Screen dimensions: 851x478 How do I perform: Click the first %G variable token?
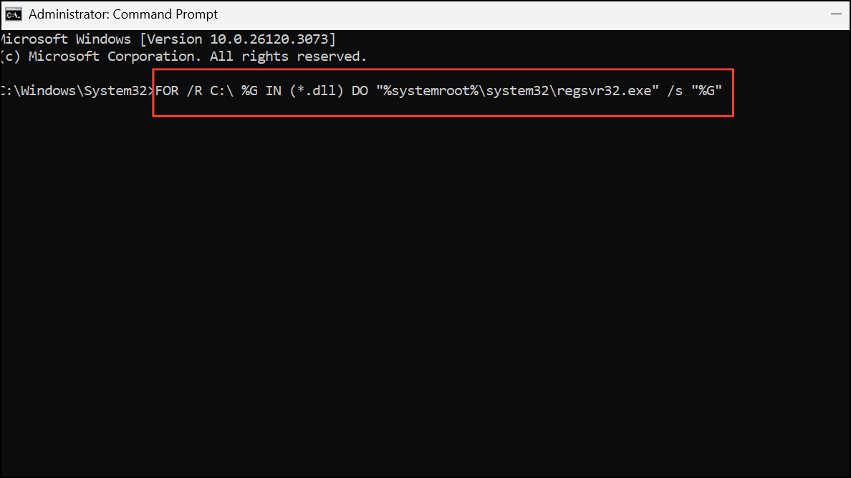click(x=249, y=90)
